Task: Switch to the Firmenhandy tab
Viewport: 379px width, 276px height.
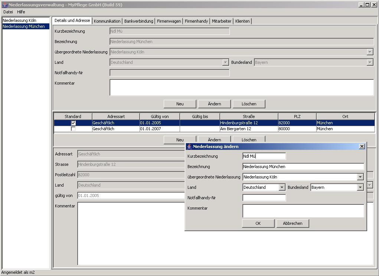Action: click(x=196, y=21)
